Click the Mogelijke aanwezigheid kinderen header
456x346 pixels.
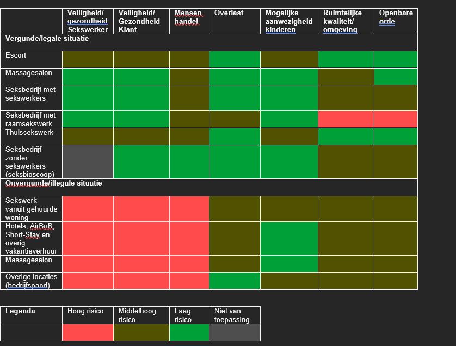(x=288, y=21)
